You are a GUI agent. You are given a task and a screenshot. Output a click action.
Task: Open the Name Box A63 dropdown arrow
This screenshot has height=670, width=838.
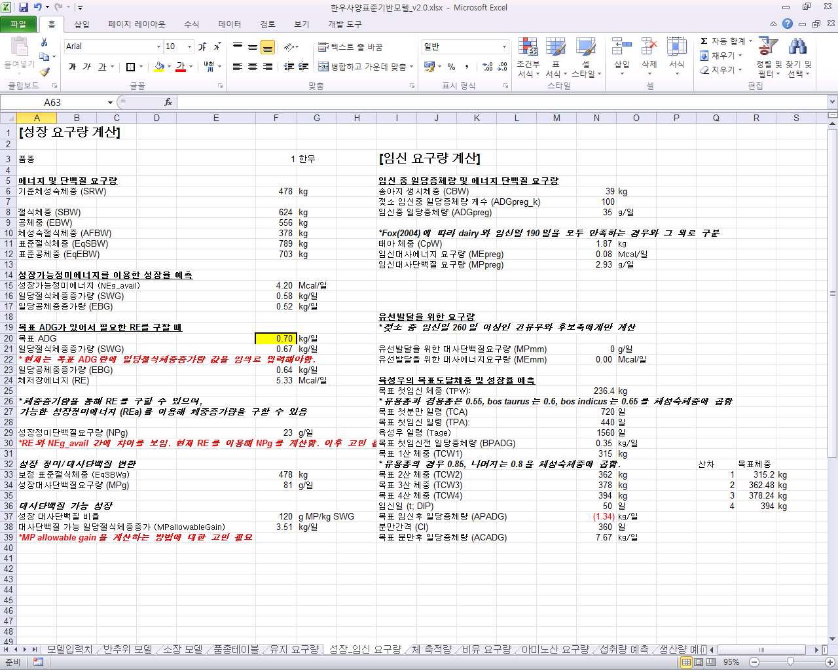pyautogui.click(x=110, y=103)
